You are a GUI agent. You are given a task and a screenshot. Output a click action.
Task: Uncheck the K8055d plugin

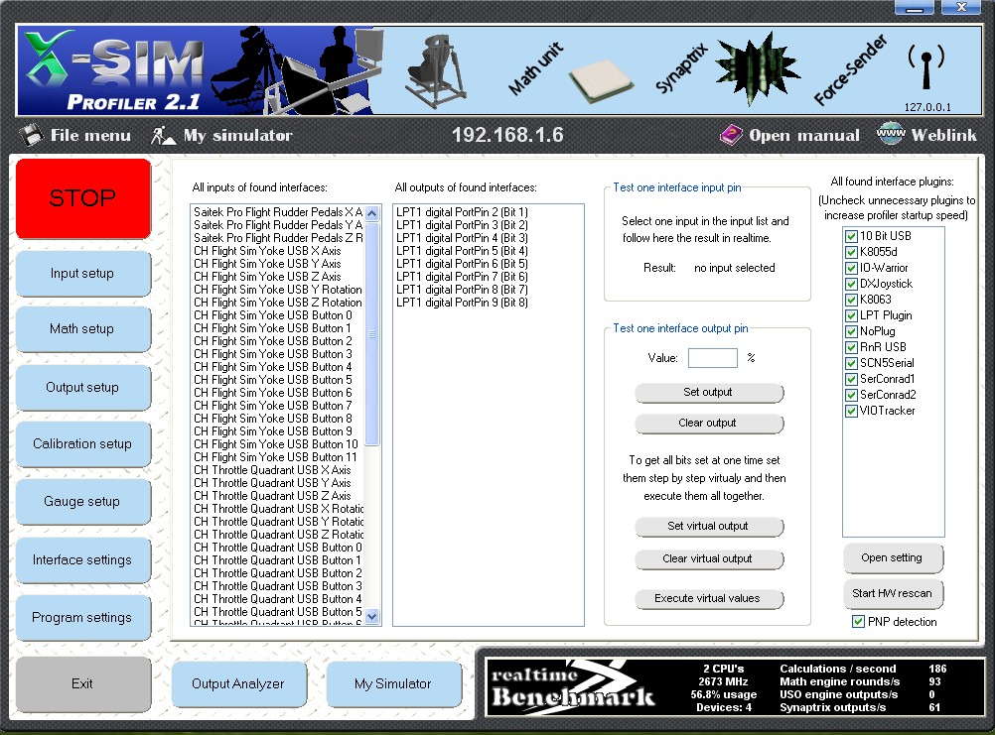coord(852,252)
